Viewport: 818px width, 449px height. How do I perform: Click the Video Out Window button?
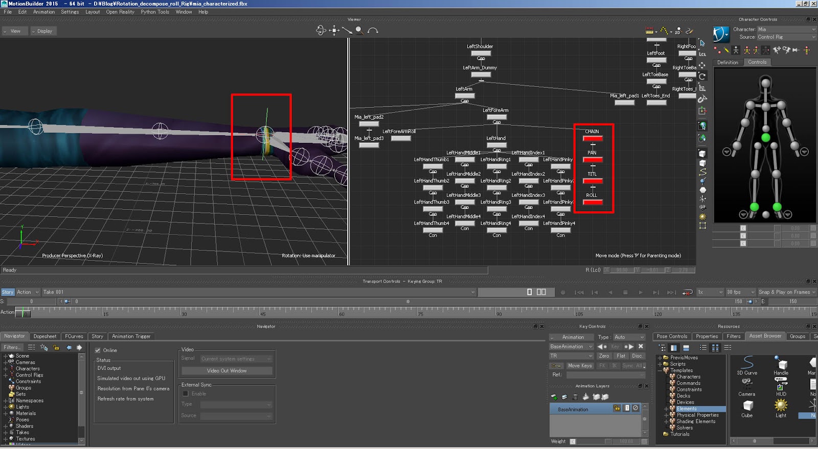click(227, 371)
